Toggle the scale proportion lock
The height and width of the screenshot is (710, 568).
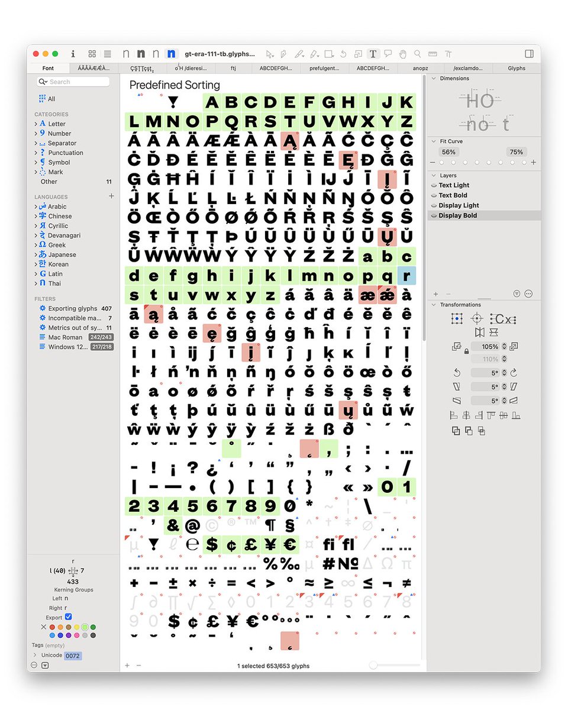pos(466,351)
